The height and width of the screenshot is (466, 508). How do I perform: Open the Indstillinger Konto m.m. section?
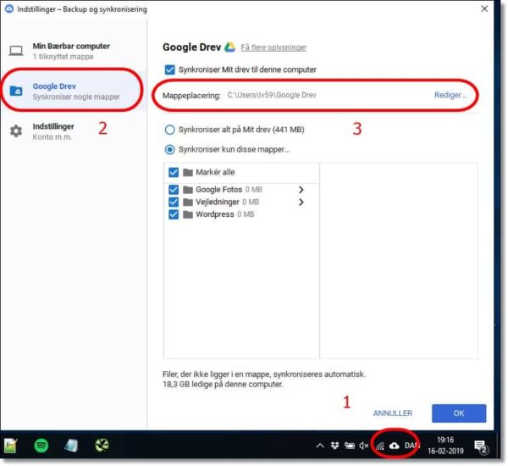coord(73,131)
